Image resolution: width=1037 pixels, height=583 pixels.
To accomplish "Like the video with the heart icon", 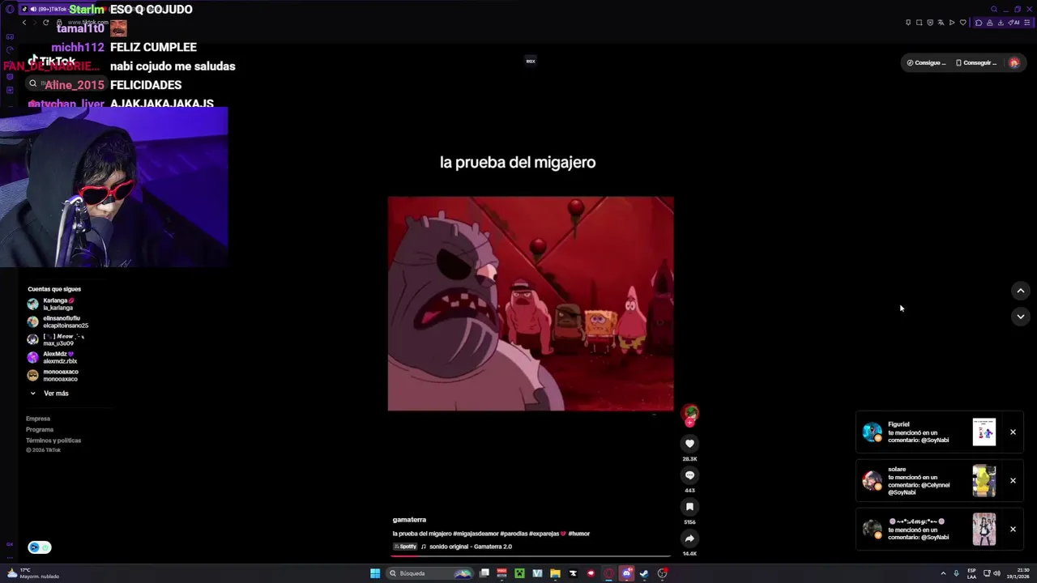I will tap(689, 444).
